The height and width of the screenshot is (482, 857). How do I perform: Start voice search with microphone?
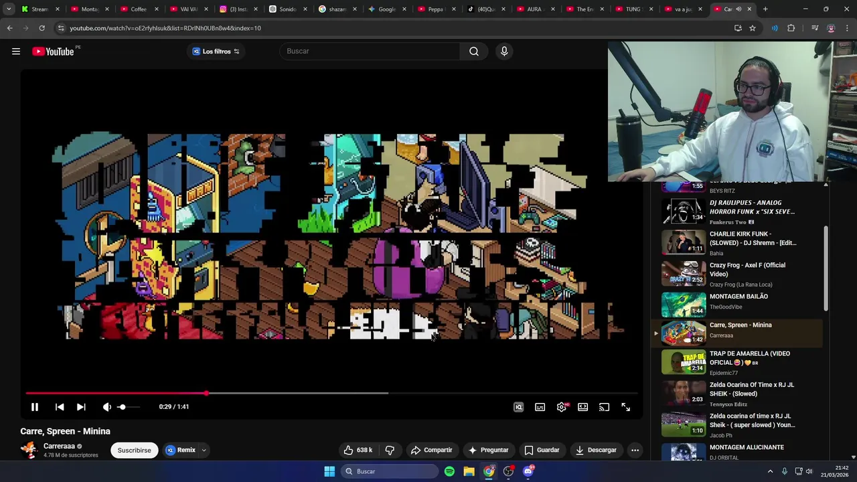point(504,52)
